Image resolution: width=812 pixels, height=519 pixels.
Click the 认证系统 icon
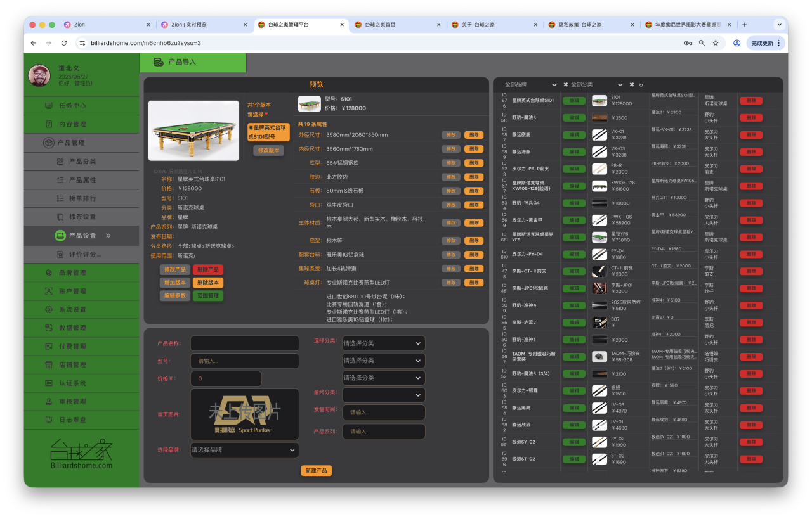pyautogui.click(x=49, y=383)
